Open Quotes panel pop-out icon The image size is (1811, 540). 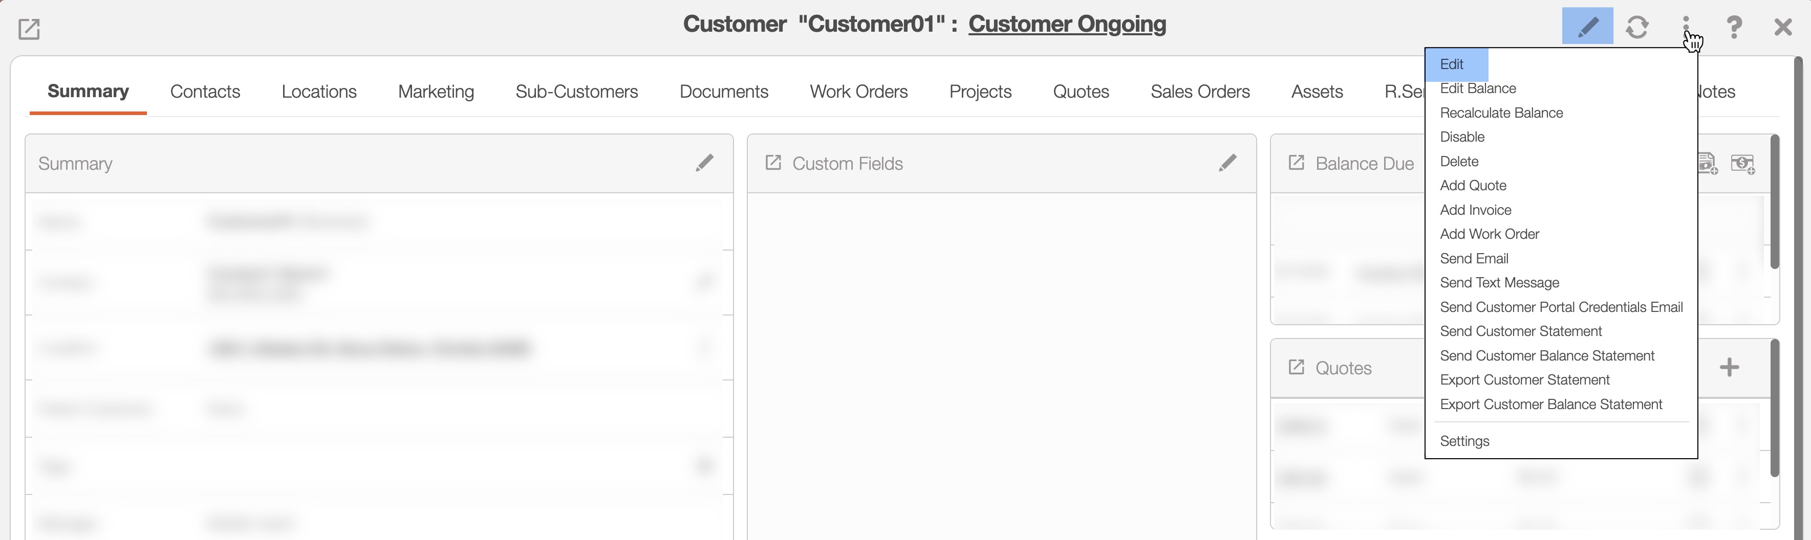coord(1296,367)
